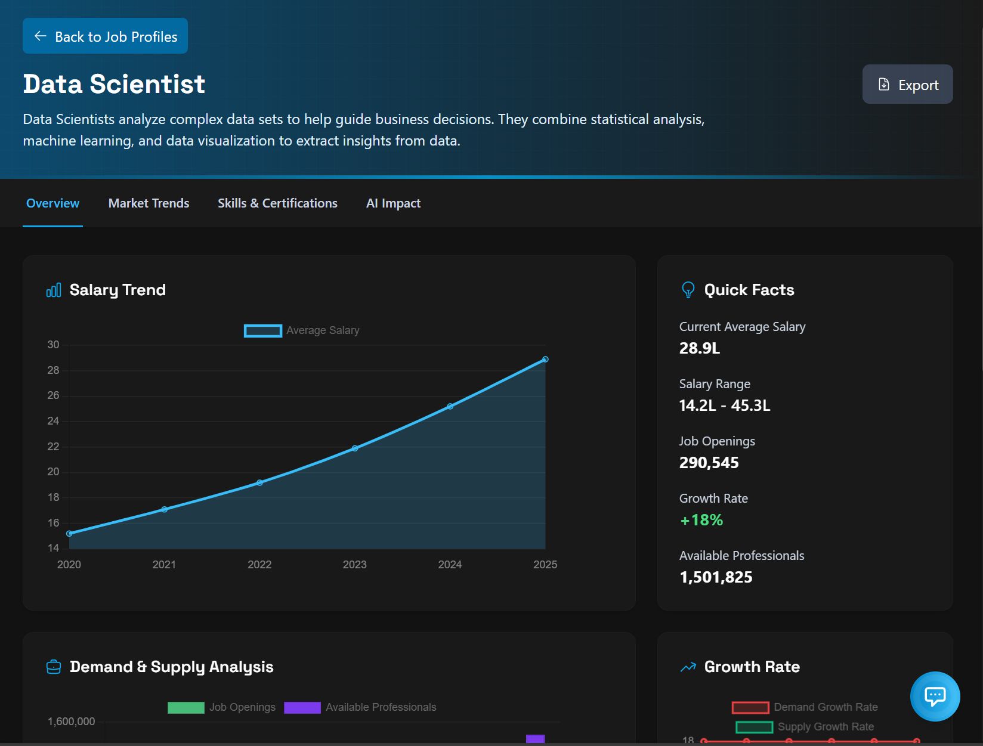Click the chat support bubble icon
Image resolution: width=983 pixels, height=746 pixels.
tap(935, 696)
